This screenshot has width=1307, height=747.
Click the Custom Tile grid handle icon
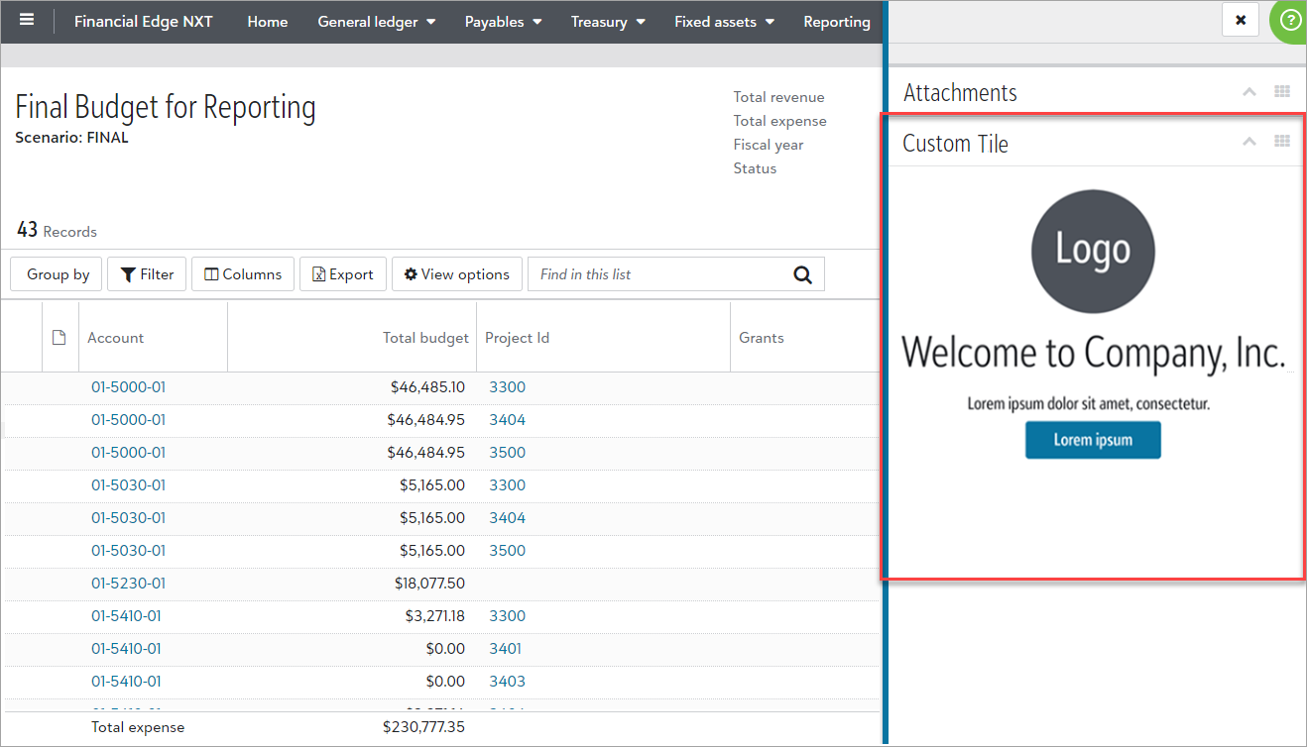[1282, 142]
